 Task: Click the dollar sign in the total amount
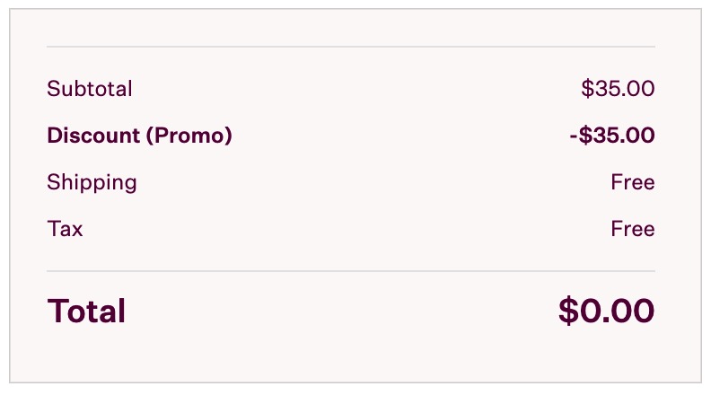coord(568,311)
